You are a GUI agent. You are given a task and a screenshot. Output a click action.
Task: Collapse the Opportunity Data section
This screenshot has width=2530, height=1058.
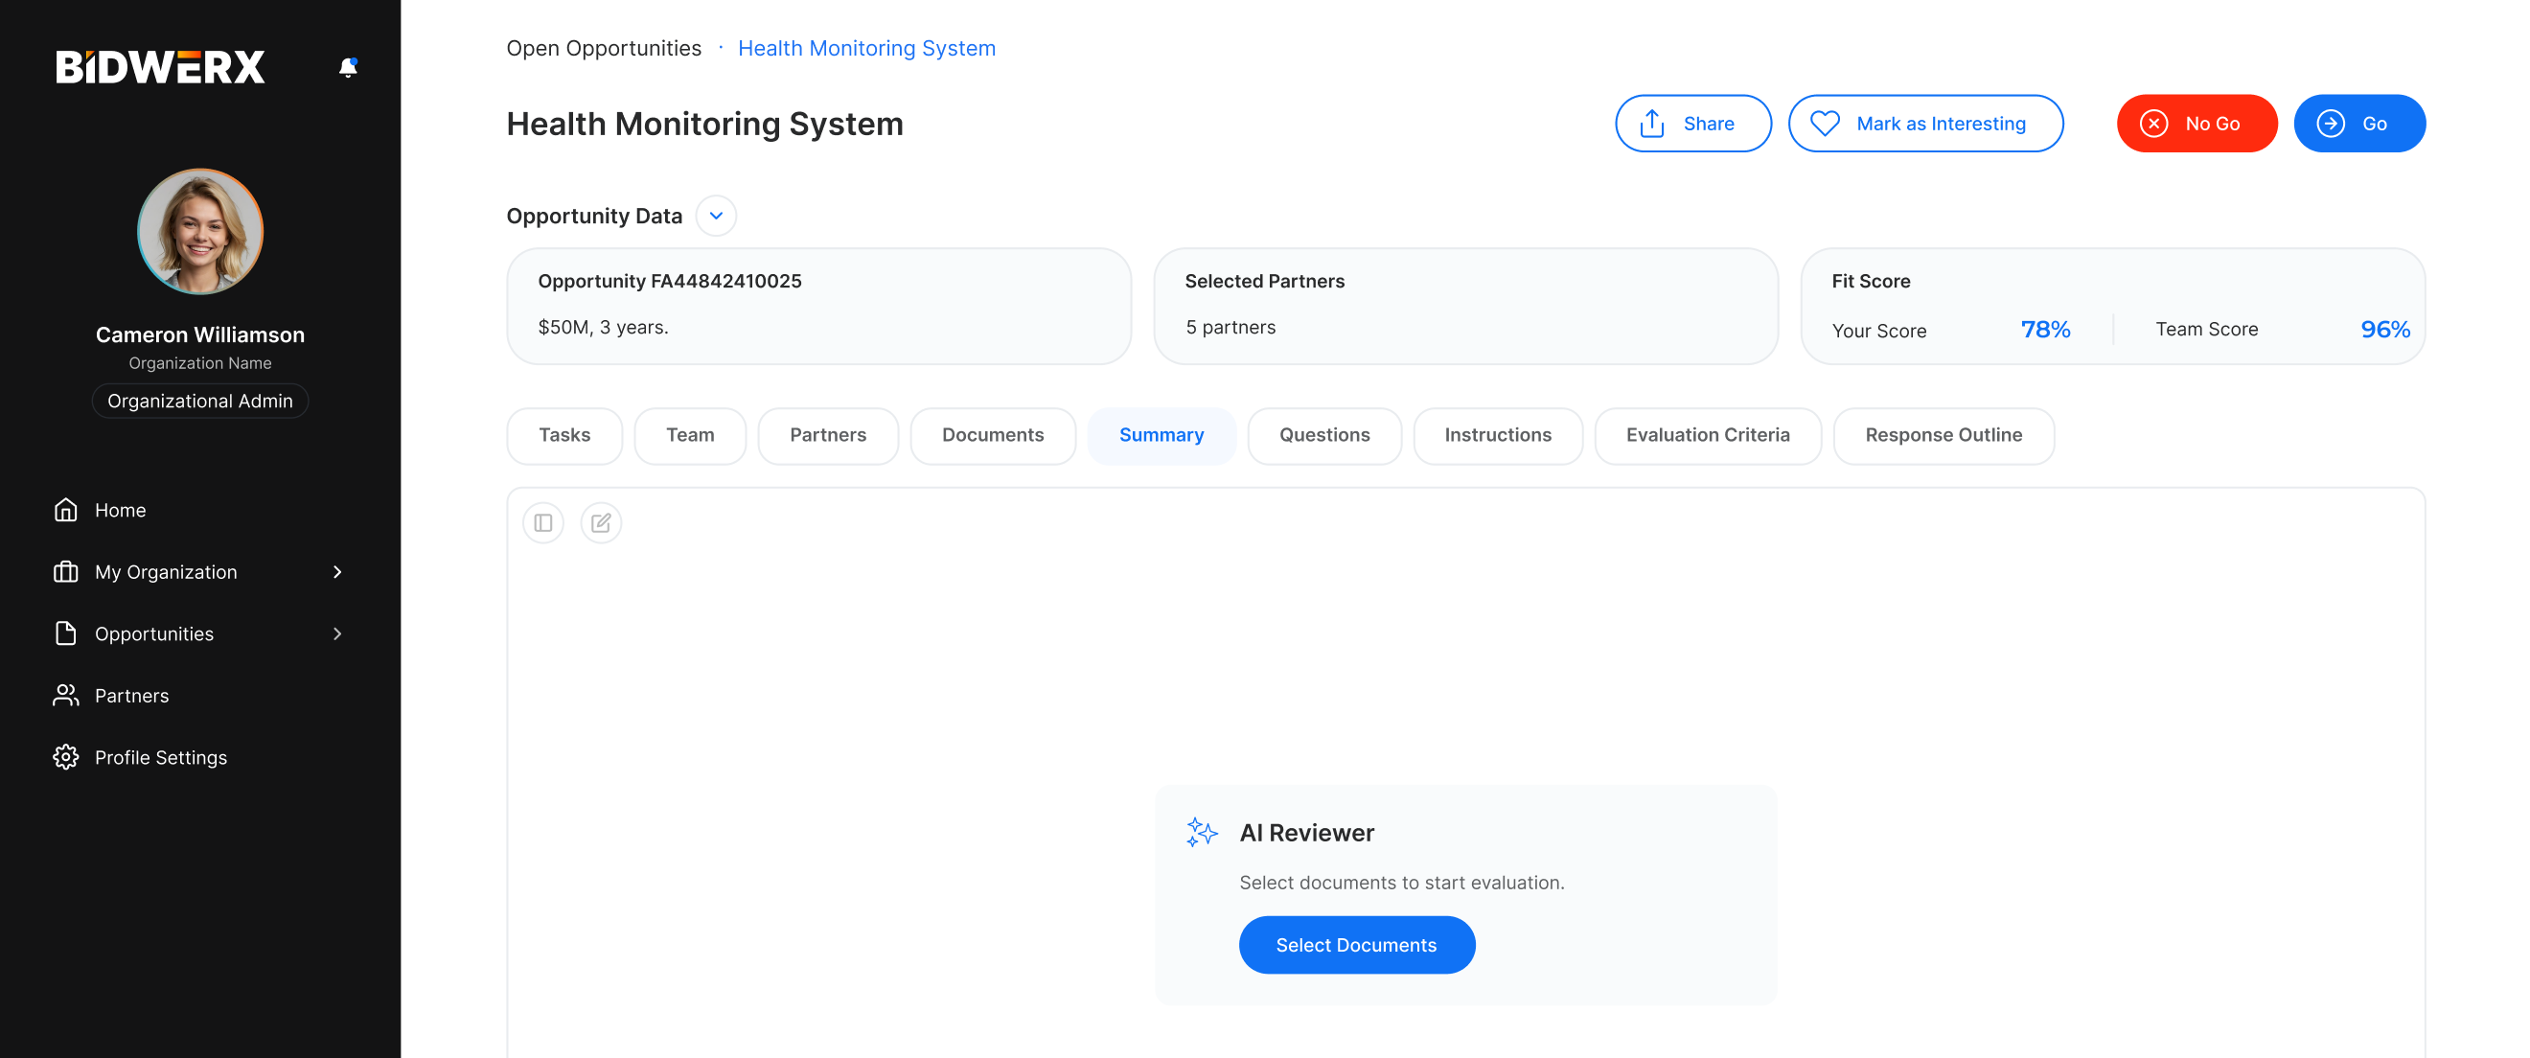click(716, 217)
